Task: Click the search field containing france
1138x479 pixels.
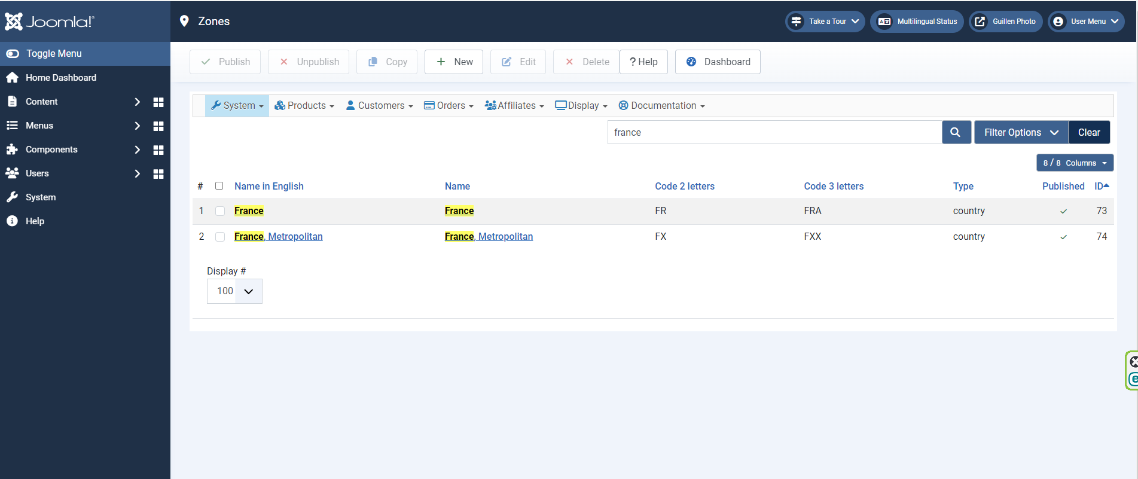Action: 774,132
